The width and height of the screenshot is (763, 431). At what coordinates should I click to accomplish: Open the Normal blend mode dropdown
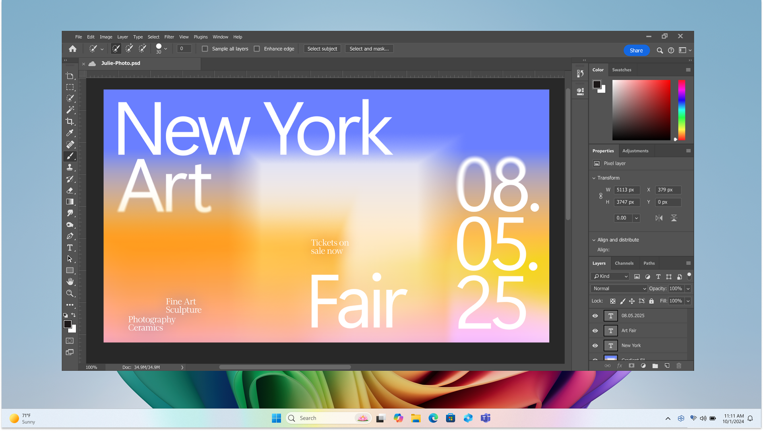619,289
